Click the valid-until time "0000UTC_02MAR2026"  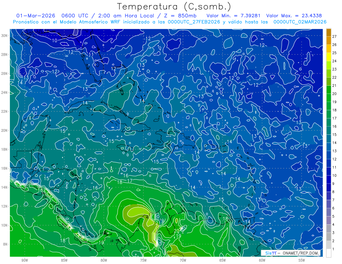300,22
